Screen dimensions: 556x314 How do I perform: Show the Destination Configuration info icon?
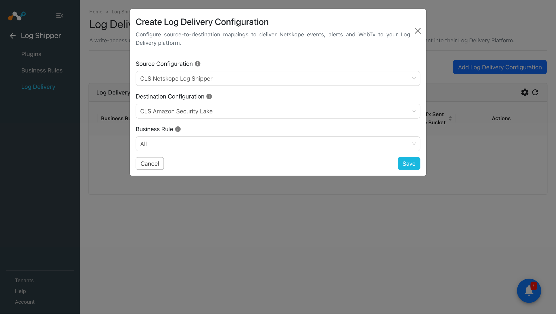tap(209, 96)
